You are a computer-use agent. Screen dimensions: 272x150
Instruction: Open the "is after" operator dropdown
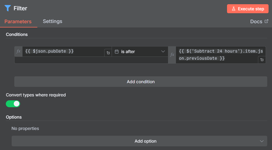139,51
